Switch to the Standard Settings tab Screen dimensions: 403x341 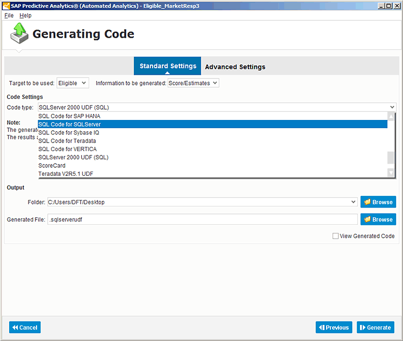168,66
